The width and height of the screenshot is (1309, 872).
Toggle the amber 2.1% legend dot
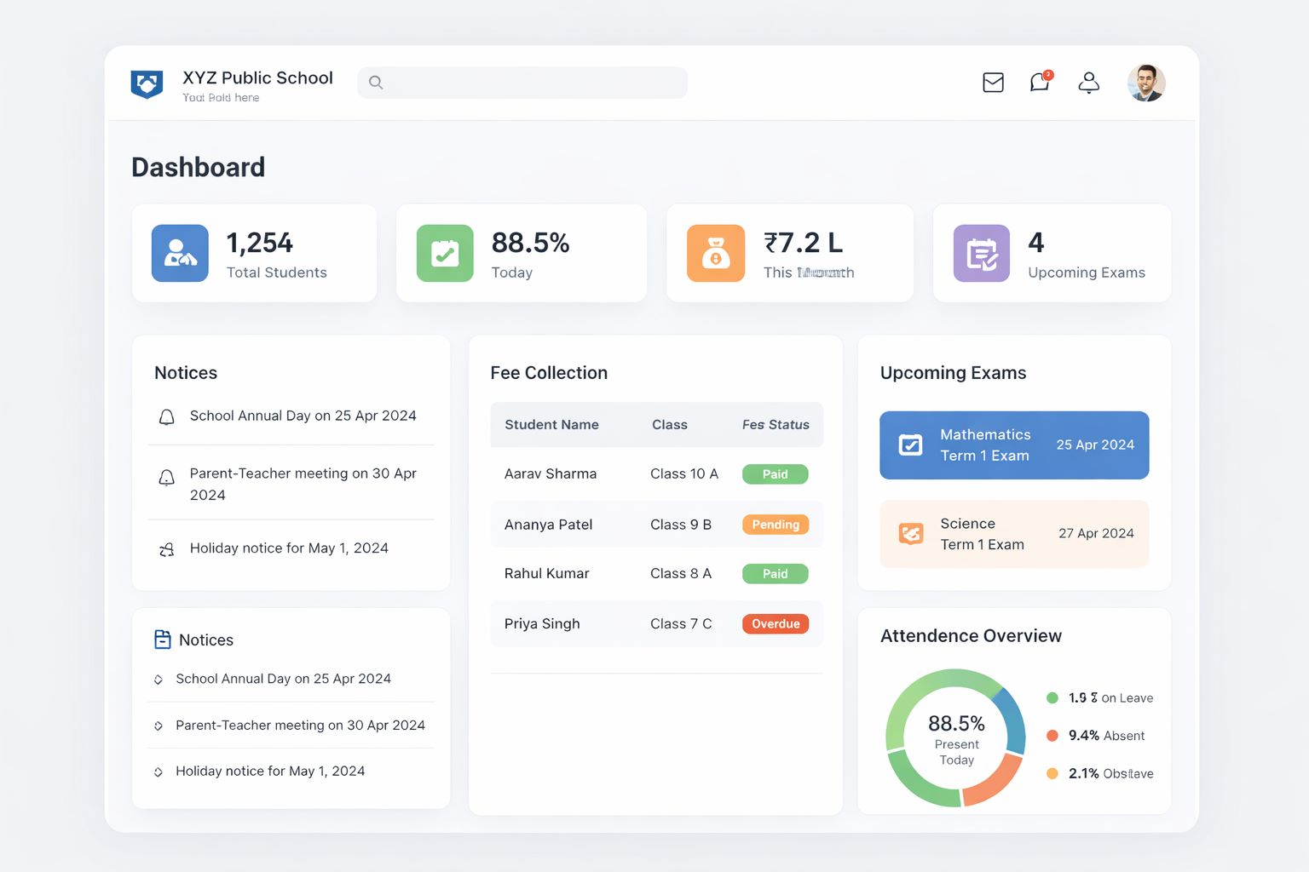1053,773
